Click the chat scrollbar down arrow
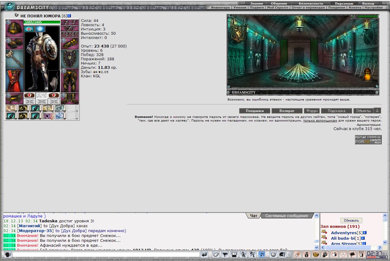Image resolution: width=390 pixels, height=261 pixels. (x=317, y=247)
